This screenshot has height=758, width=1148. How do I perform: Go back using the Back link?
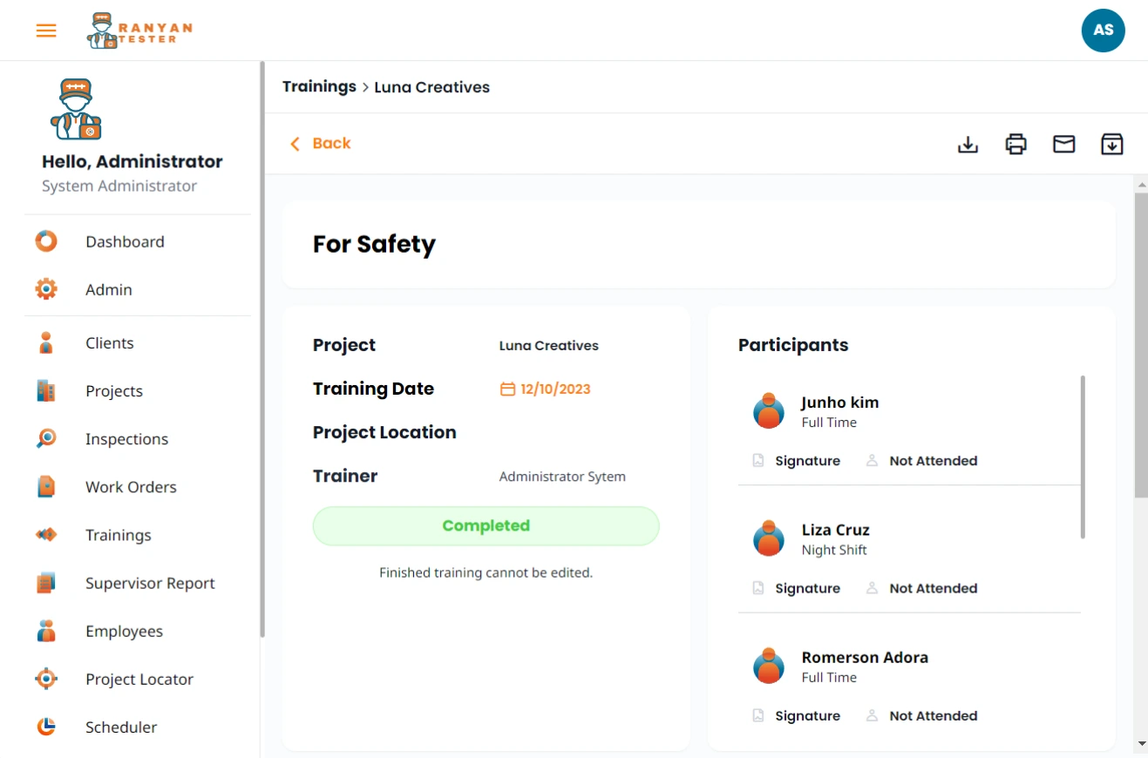point(321,144)
